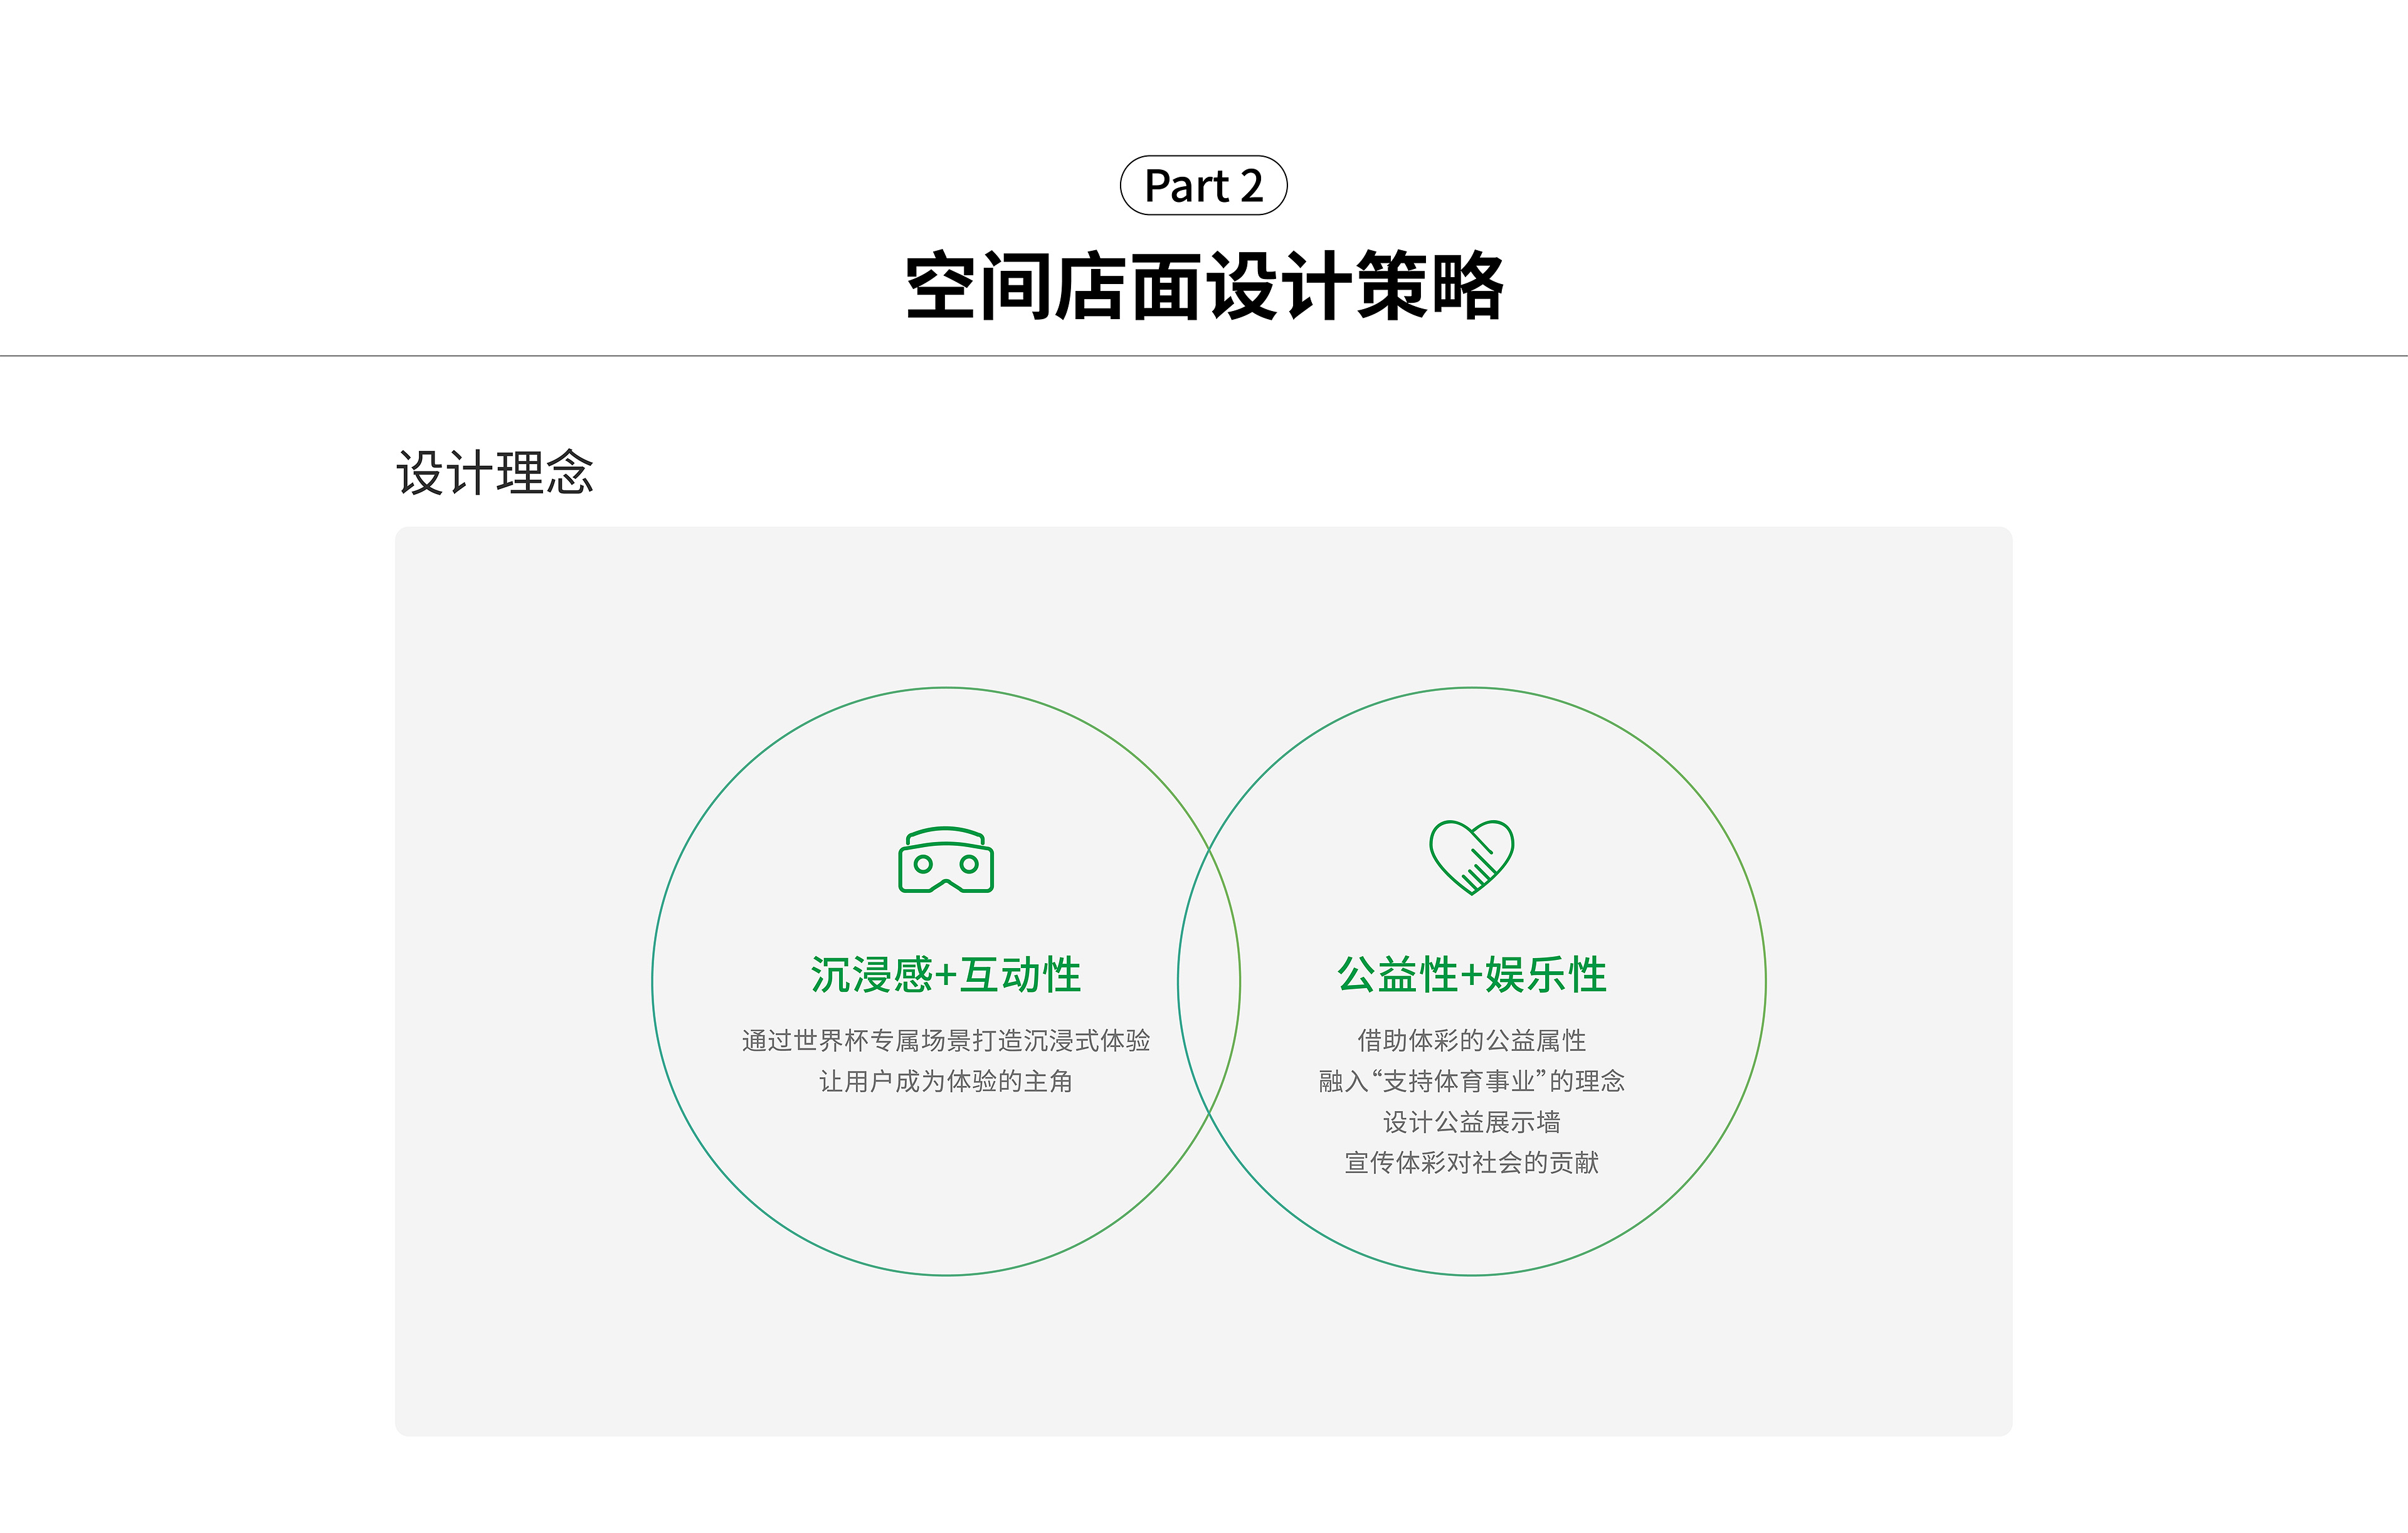Click the text line 设计公益展示墙
This screenshot has height=1533, width=2408.
tap(1471, 1123)
